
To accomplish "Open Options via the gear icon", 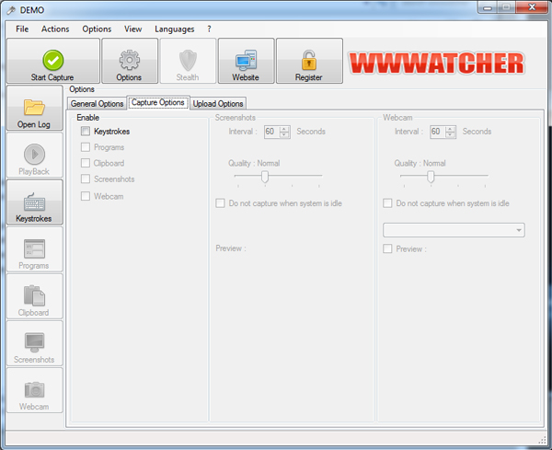I will click(x=130, y=61).
